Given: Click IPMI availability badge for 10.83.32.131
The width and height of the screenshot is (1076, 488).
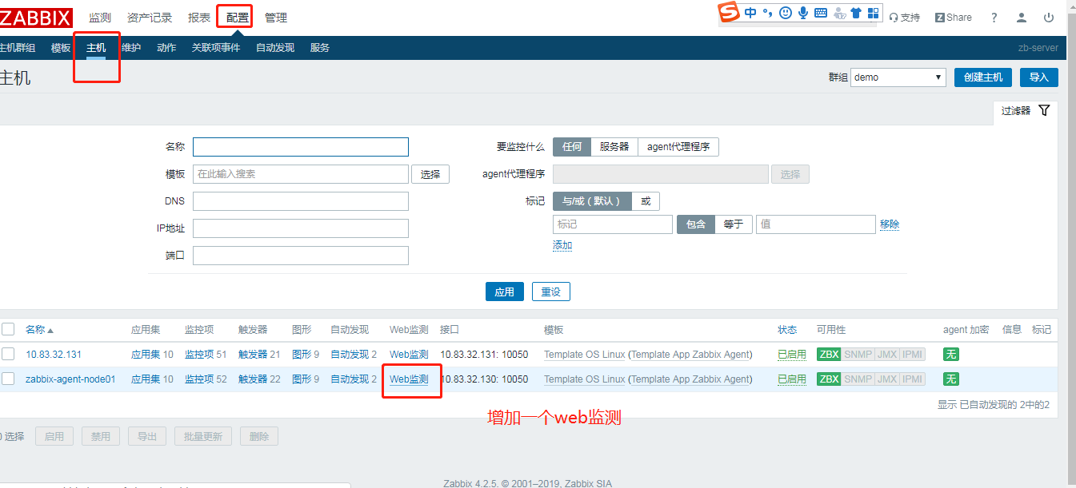Looking at the screenshot, I should coord(913,355).
